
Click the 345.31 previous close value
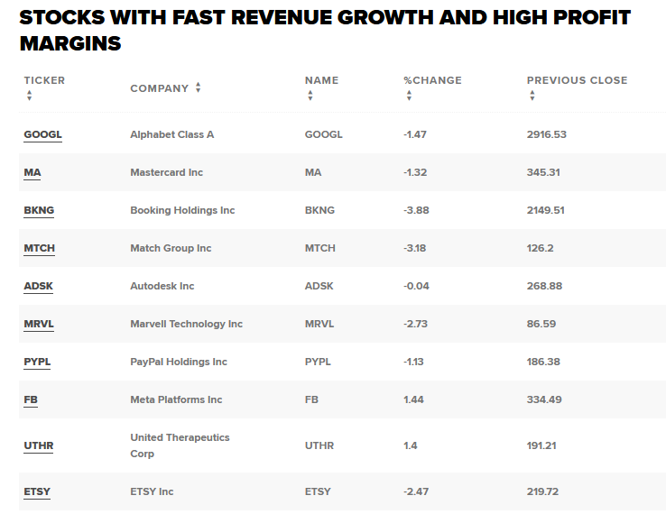click(x=543, y=172)
